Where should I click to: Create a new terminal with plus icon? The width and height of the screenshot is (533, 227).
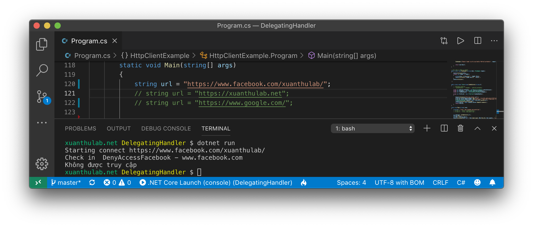(427, 128)
